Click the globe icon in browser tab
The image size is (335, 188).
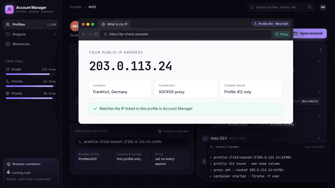(103, 24)
